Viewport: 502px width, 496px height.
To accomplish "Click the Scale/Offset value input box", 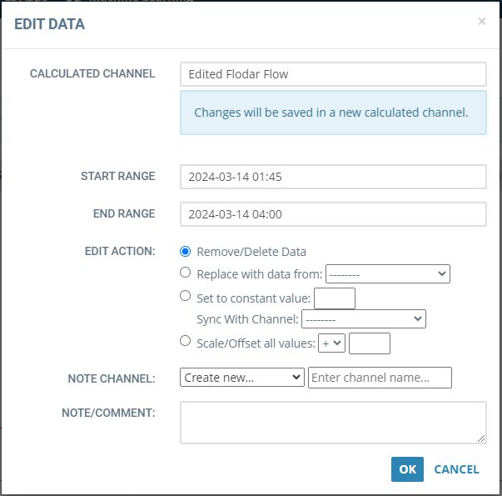I will coord(370,343).
